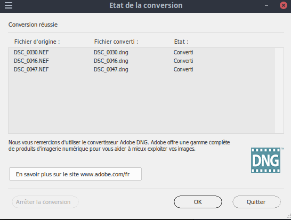Select the DSC_0030.NEF row
The image size is (291, 220).
click(141, 52)
